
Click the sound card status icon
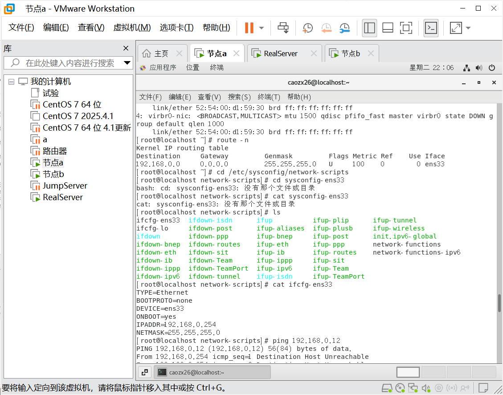click(425, 388)
